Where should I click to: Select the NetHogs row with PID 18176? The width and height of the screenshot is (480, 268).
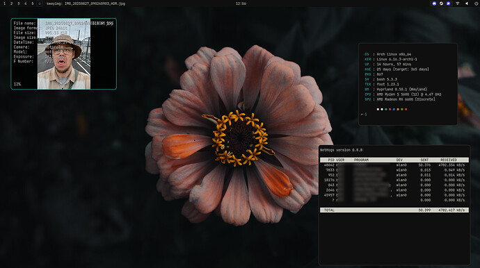[x=394, y=180]
